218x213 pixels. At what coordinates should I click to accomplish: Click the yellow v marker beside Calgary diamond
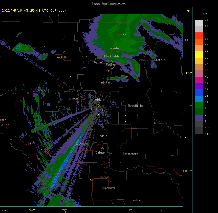108,148
